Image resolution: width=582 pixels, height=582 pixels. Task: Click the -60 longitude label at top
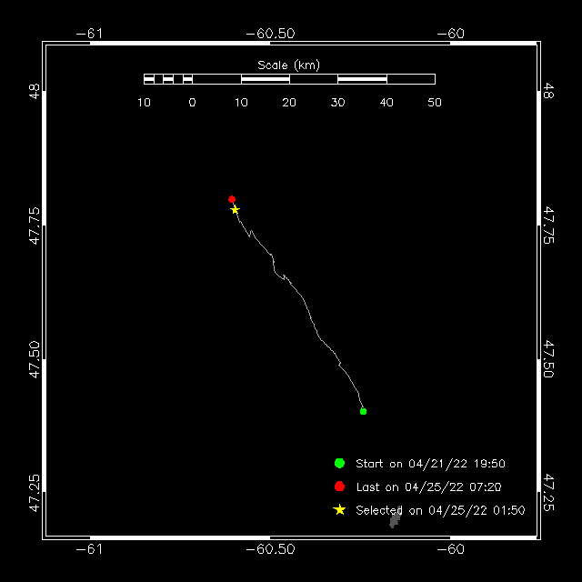coord(452,34)
